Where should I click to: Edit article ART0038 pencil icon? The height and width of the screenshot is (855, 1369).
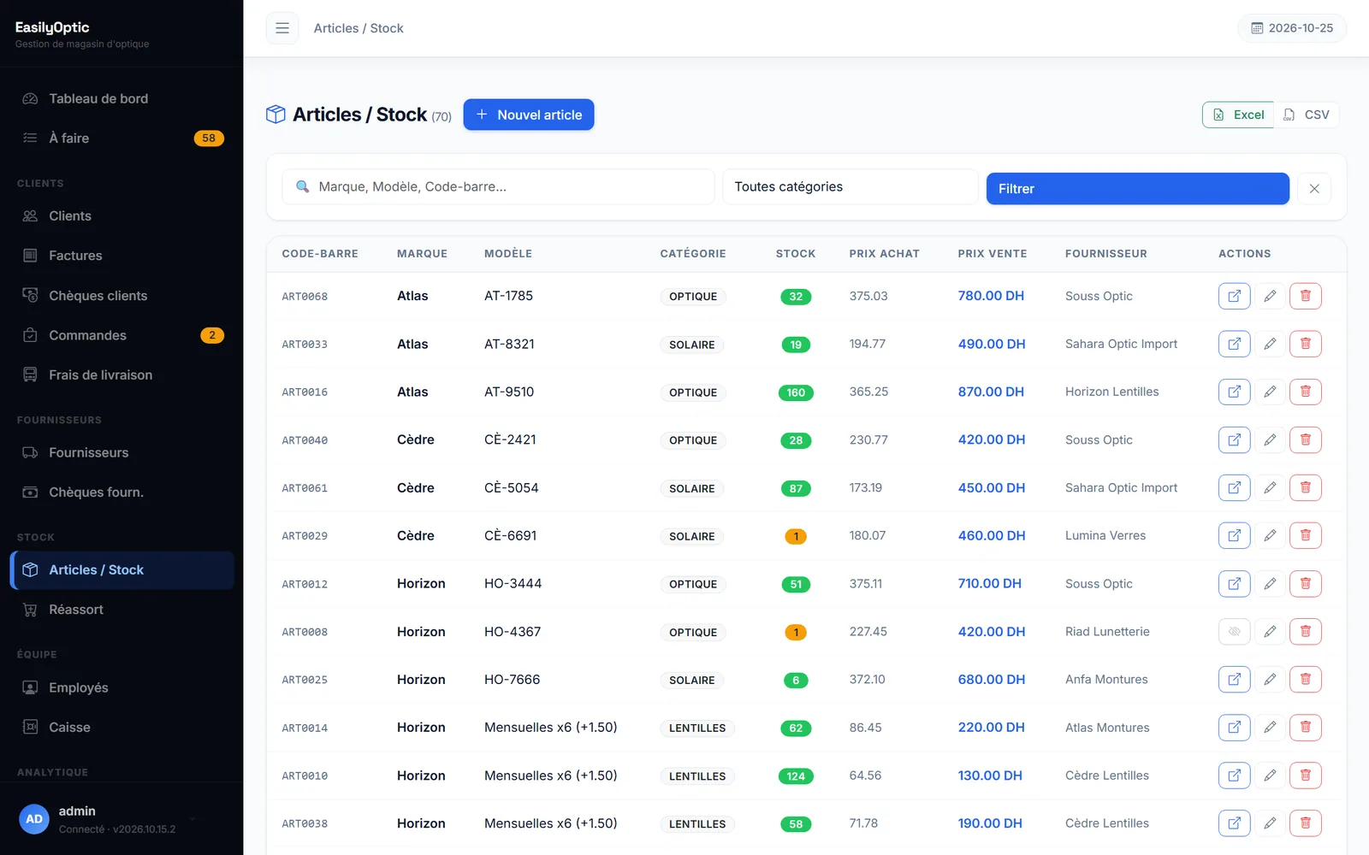(x=1270, y=823)
